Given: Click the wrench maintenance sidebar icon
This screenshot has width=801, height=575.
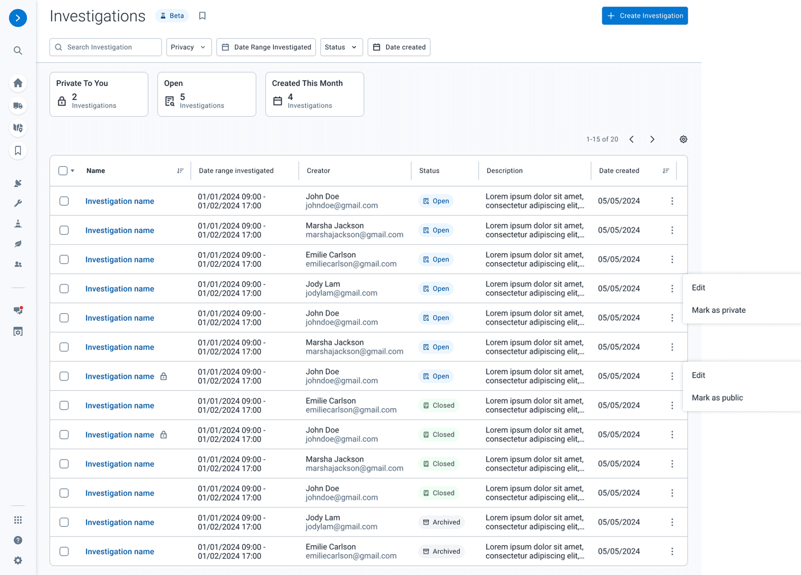Looking at the screenshot, I should pyautogui.click(x=18, y=203).
